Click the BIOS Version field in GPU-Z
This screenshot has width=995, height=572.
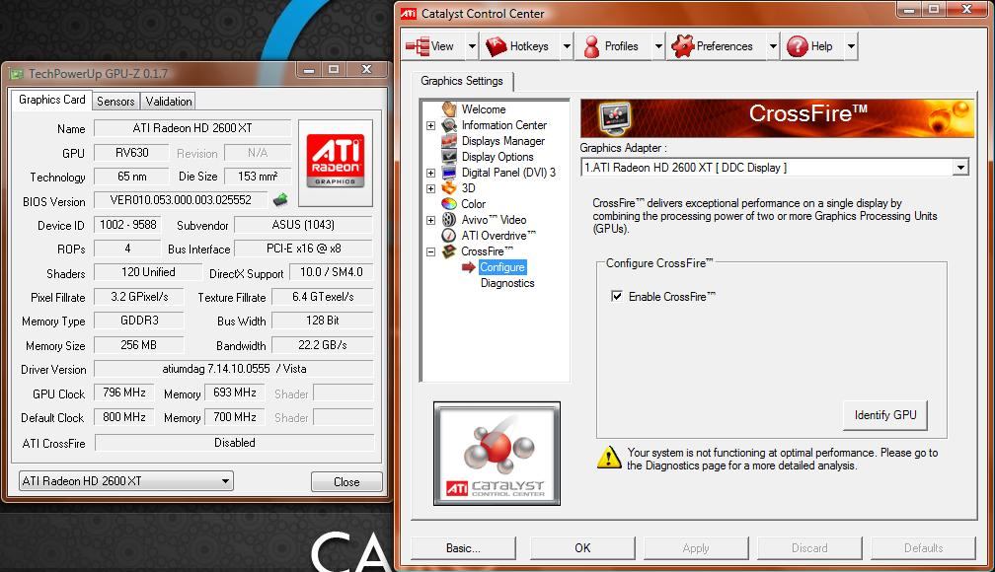181,200
